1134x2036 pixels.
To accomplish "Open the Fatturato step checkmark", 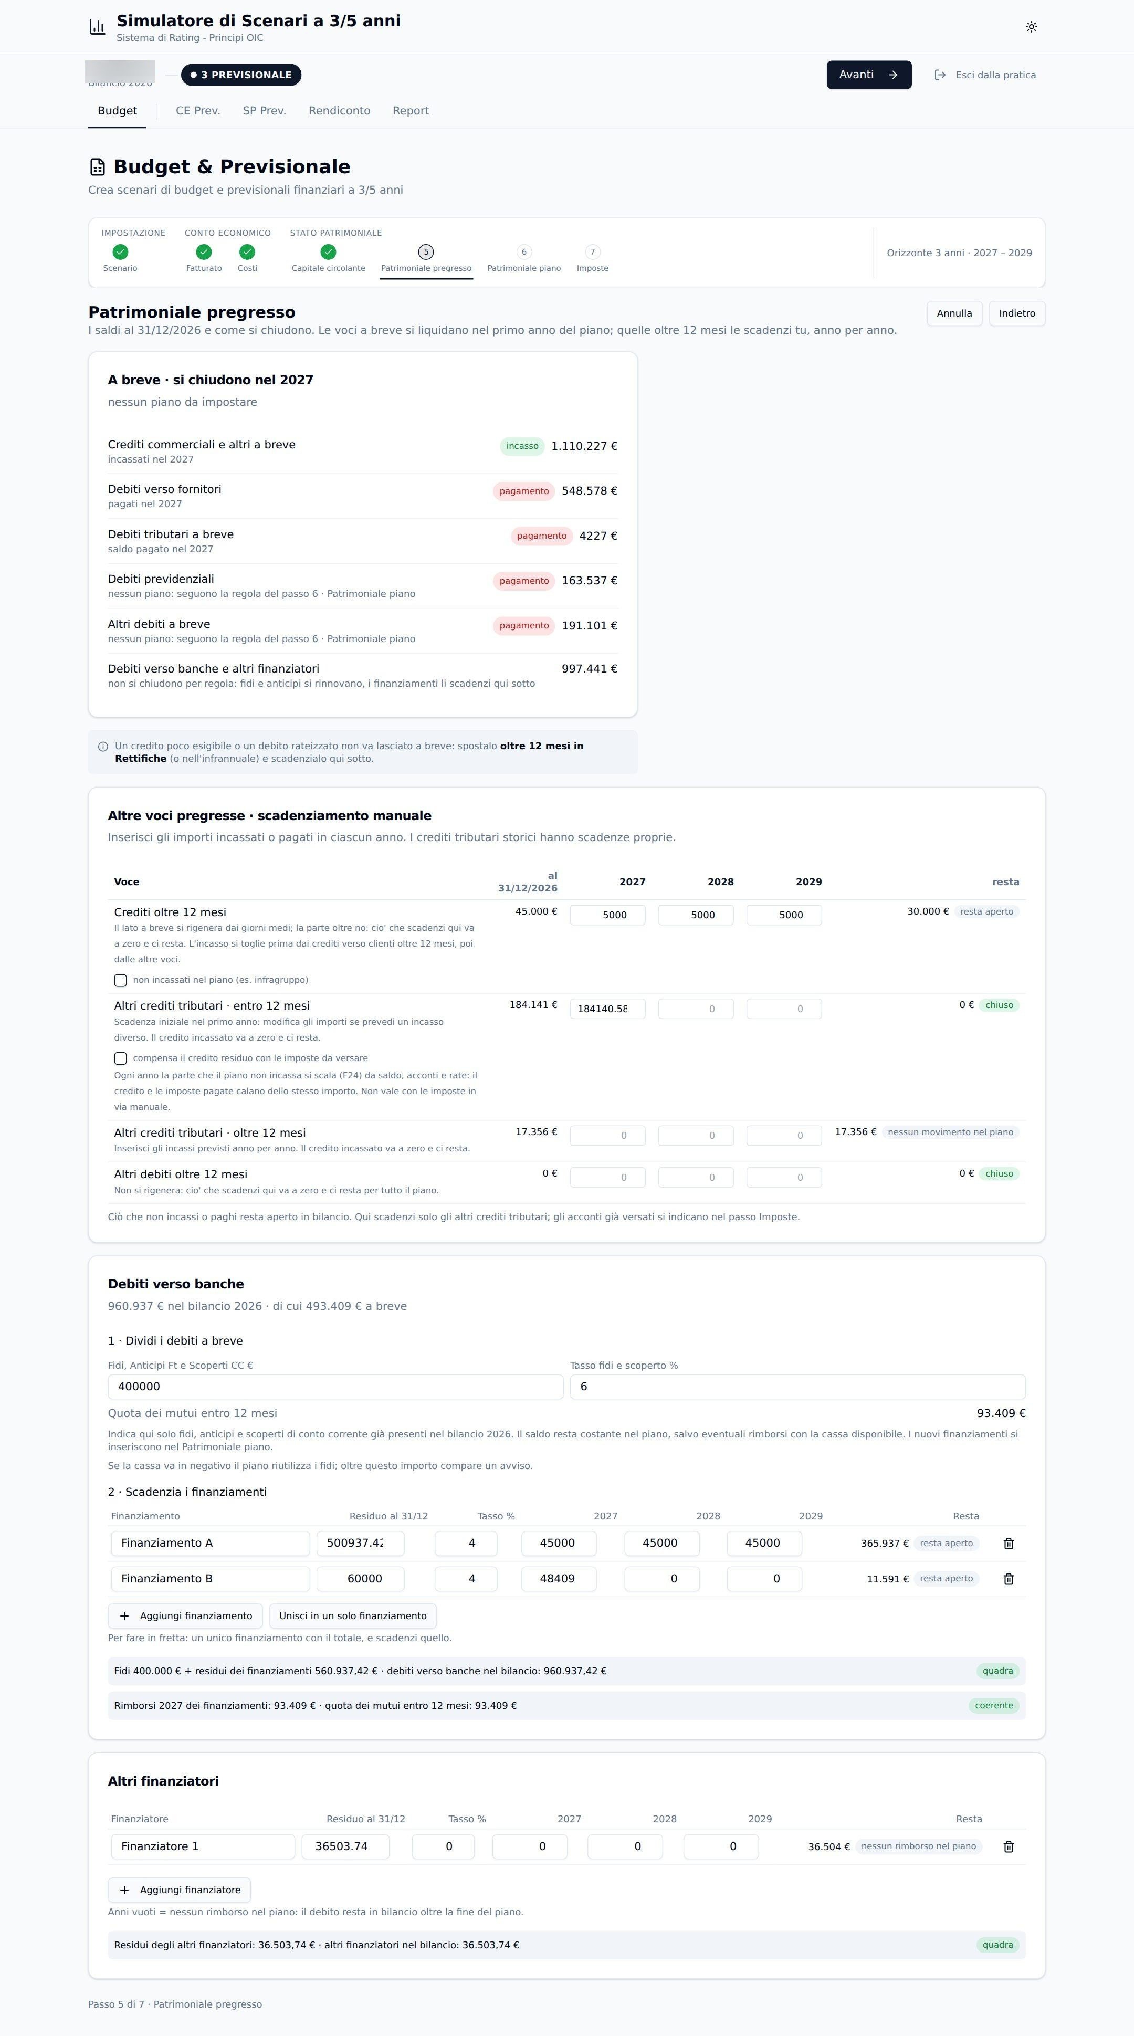I will pos(204,252).
